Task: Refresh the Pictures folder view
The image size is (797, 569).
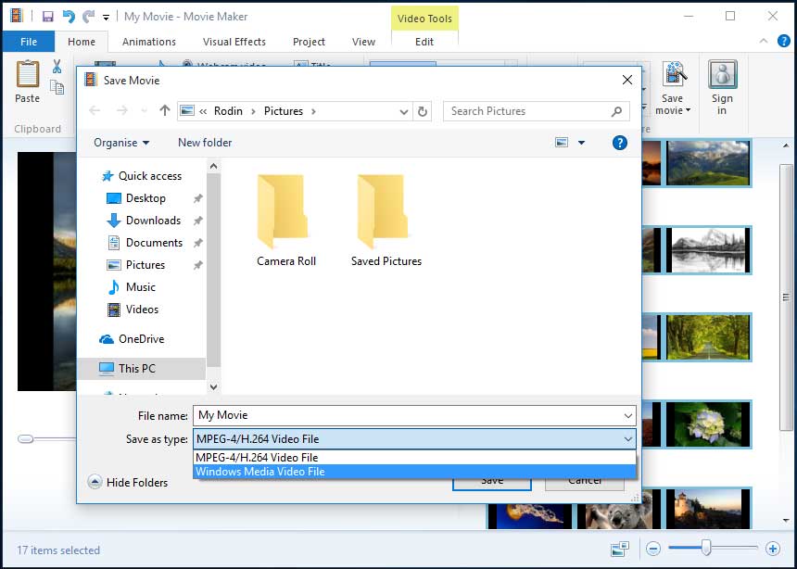Action: [x=423, y=110]
